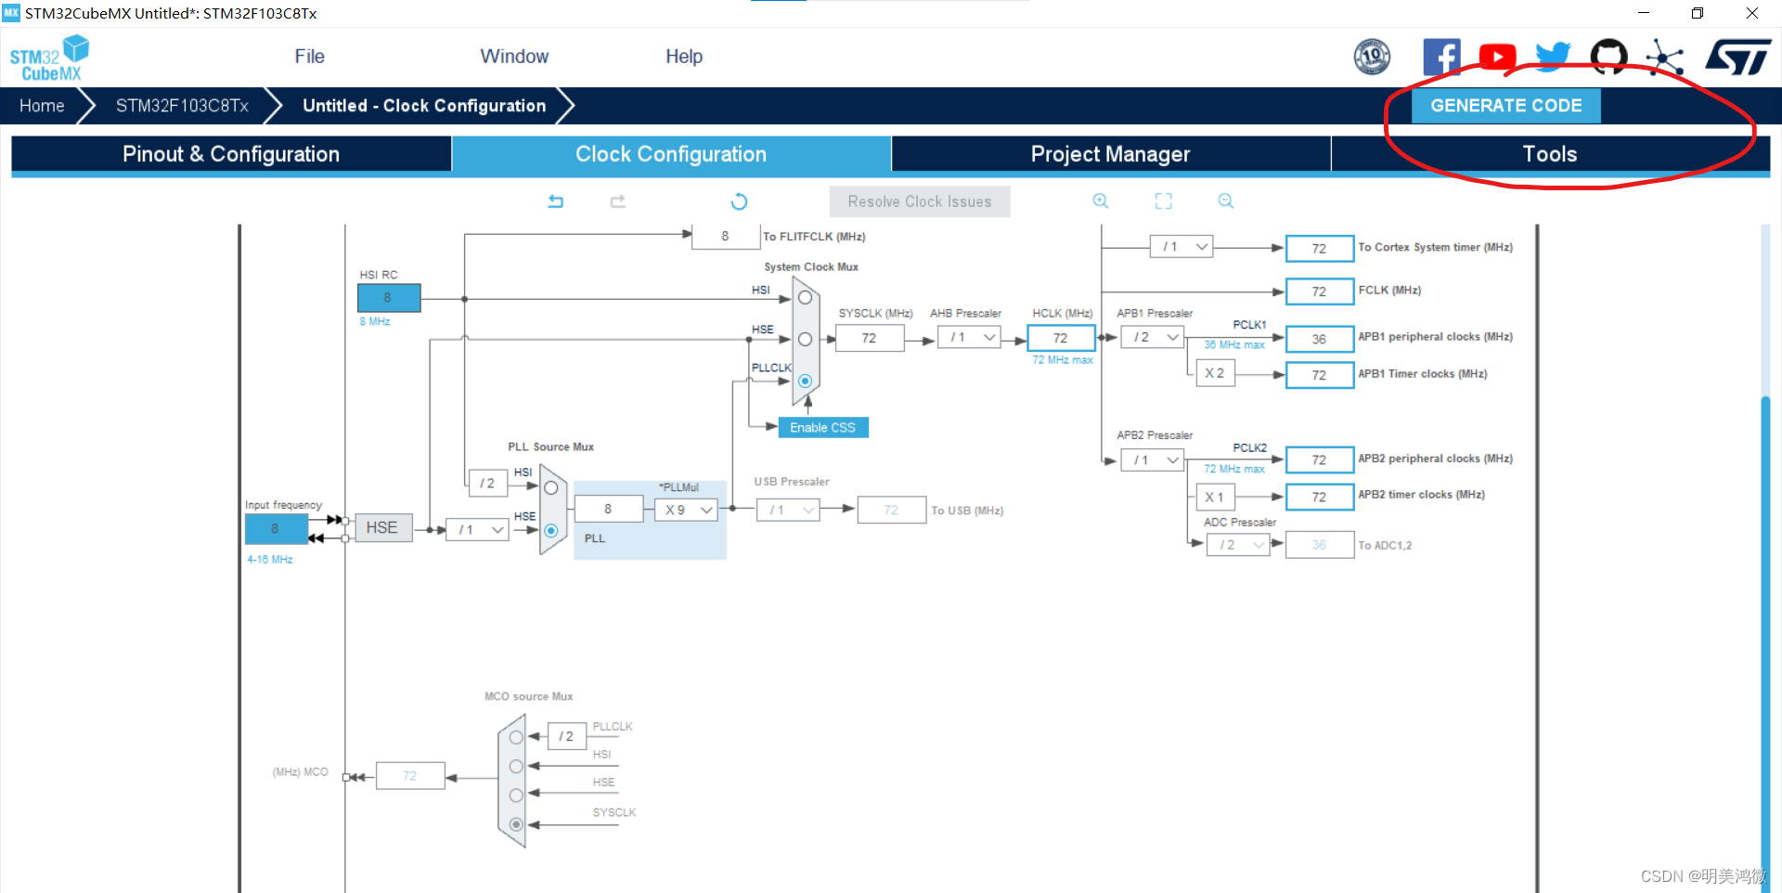The image size is (1782, 893).
Task: Open the Help menu
Action: point(684,57)
